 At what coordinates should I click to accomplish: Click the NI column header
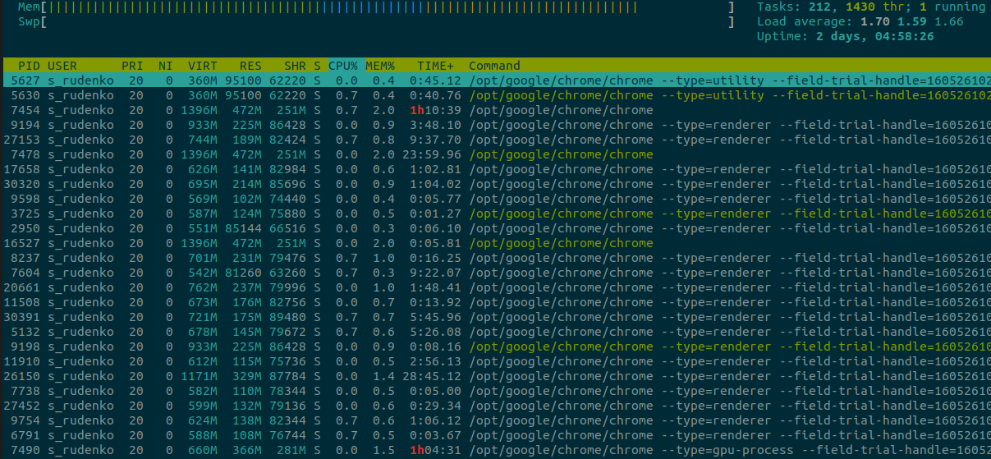(166, 66)
